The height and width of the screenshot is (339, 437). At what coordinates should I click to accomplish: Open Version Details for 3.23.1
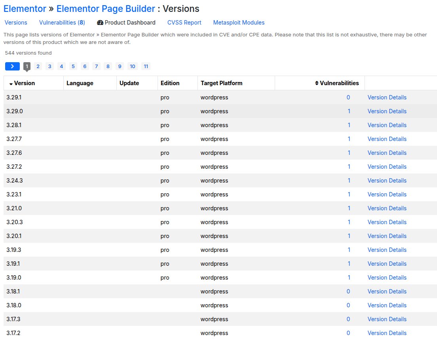pos(387,194)
